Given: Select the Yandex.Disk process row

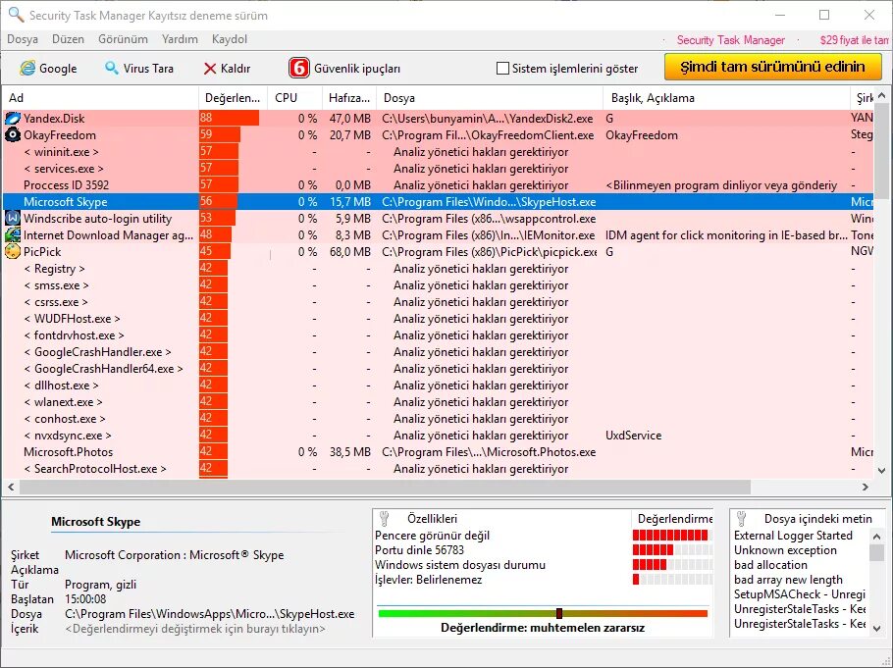Looking at the screenshot, I should pyautogui.click(x=438, y=119).
